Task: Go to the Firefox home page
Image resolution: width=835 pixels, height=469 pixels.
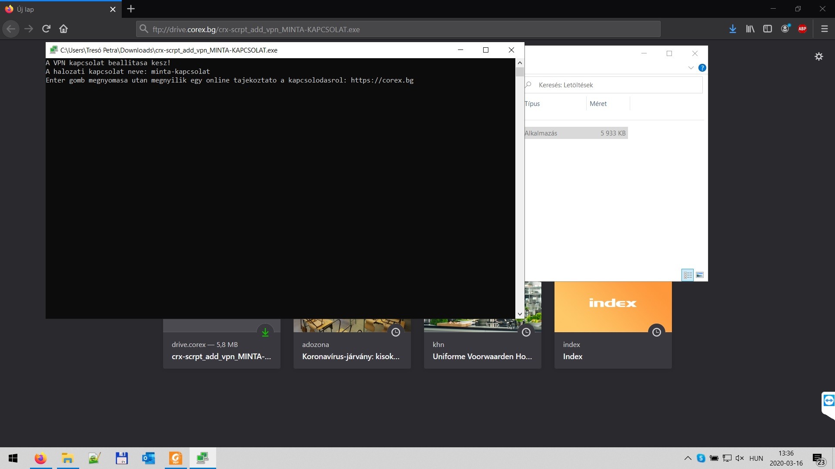Action: tap(63, 29)
